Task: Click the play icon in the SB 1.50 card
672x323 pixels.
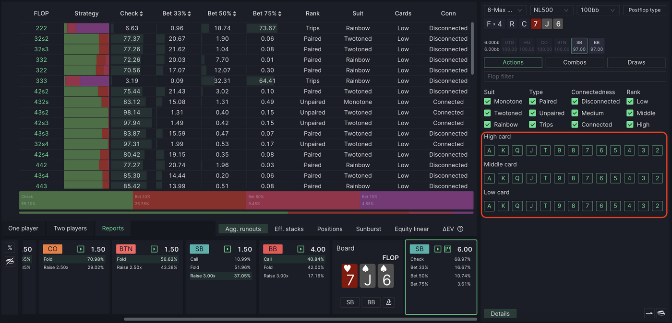Action: 228,249
